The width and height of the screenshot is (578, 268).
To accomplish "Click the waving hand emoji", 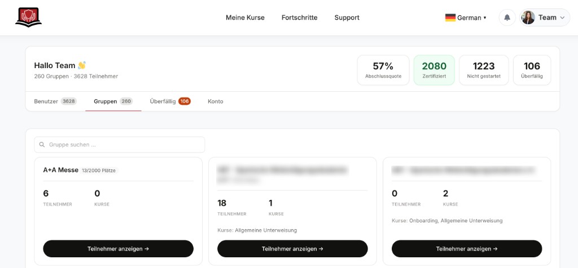I will pyautogui.click(x=82, y=65).
